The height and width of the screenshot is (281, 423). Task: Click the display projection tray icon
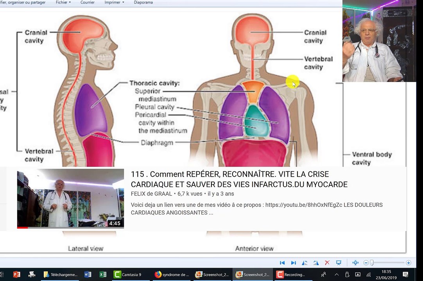pyautogui.click(x=358, y=274)
